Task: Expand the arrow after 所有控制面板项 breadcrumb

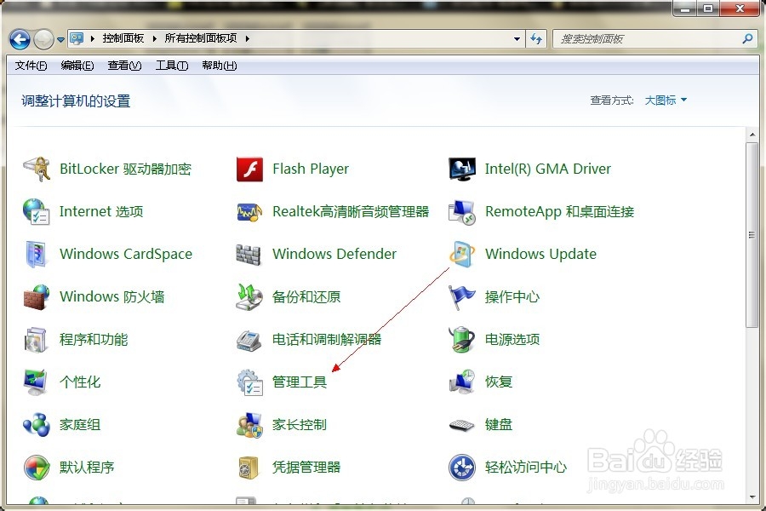Action: coord(247,38)
